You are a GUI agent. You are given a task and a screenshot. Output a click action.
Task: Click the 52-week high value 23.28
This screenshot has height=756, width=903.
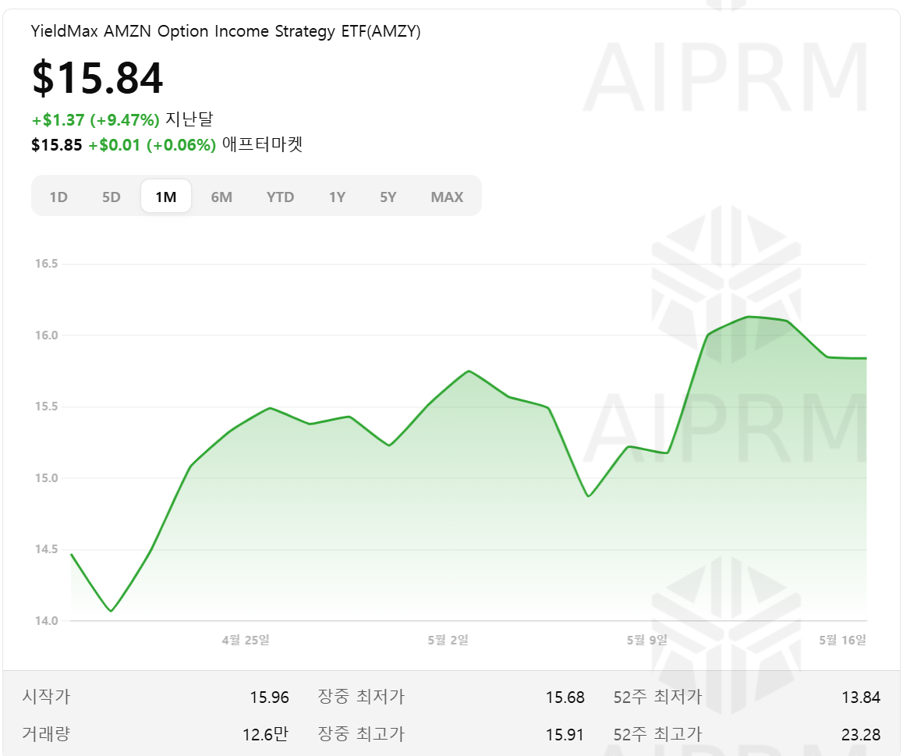[861, 735]
